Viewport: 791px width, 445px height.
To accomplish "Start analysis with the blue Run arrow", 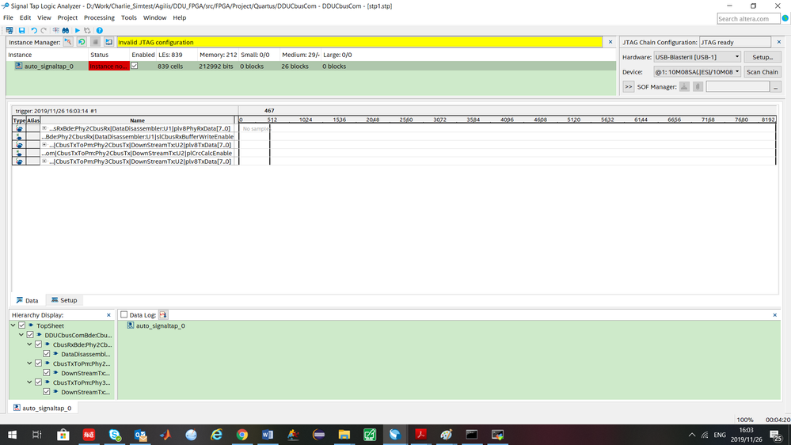I will tap(78, 30).
